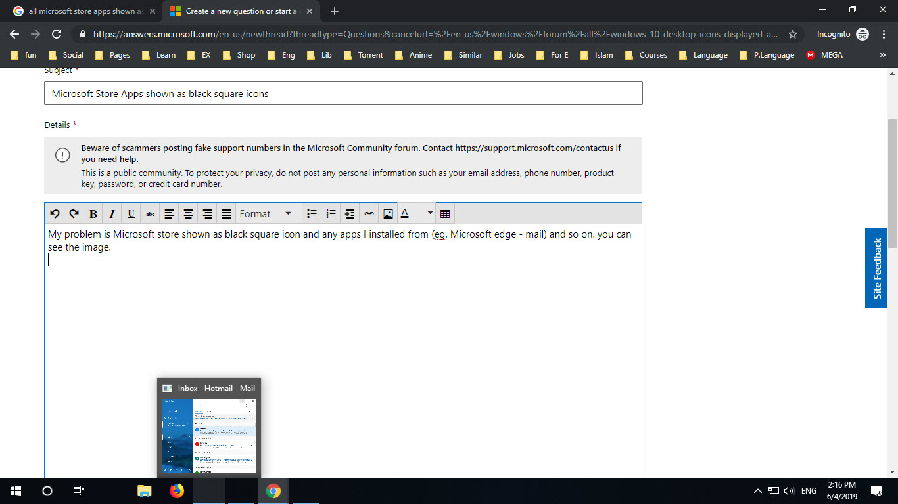This screenshot has width=898, height=504.
Task: Insert hyperlink via link icon
Action: [x=369, y=214]
